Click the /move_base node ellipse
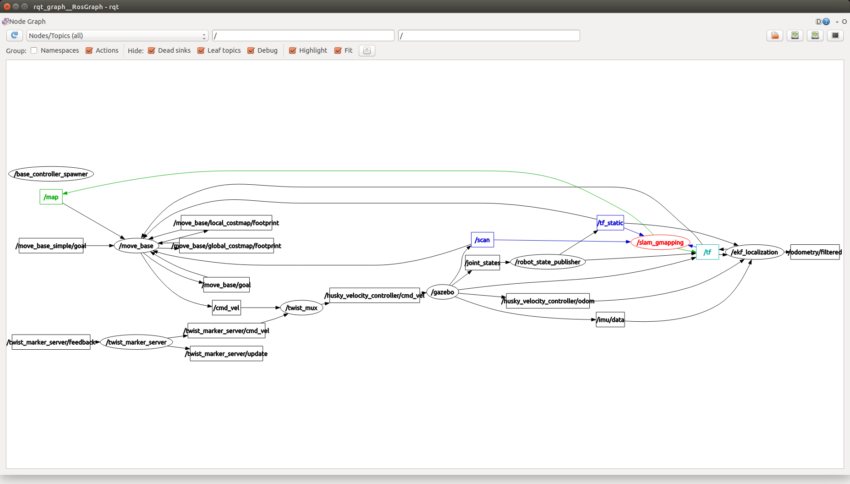 137,246
